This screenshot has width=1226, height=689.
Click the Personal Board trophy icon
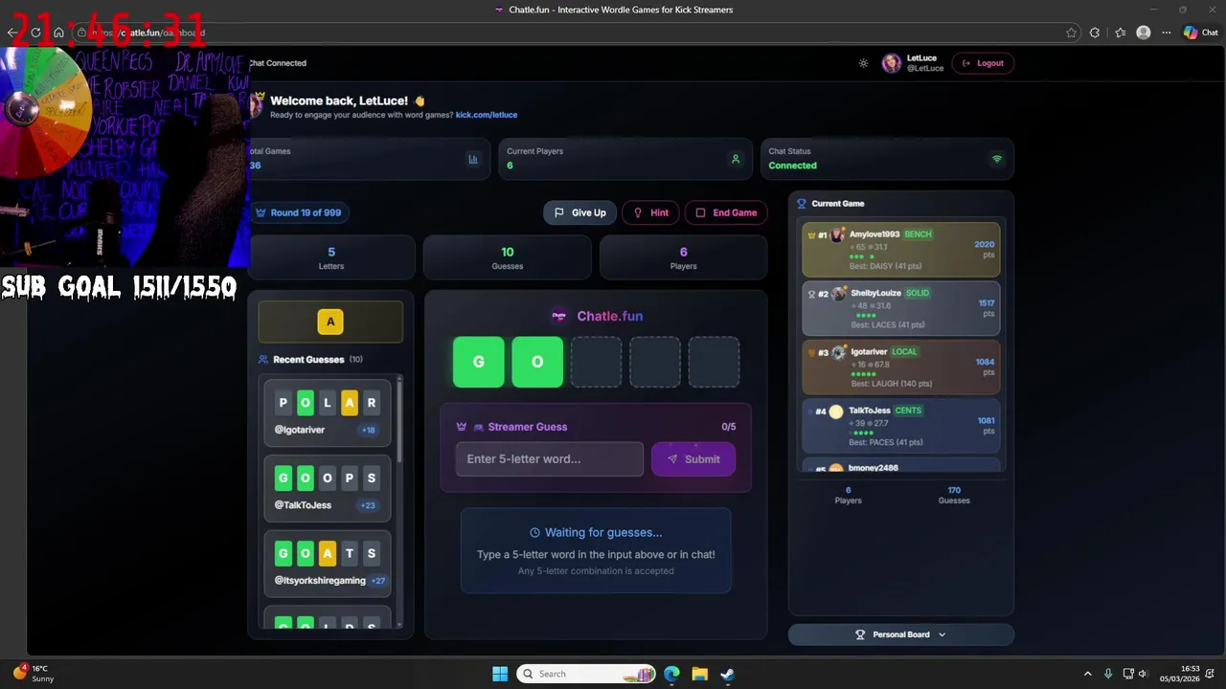click(860, 634)
